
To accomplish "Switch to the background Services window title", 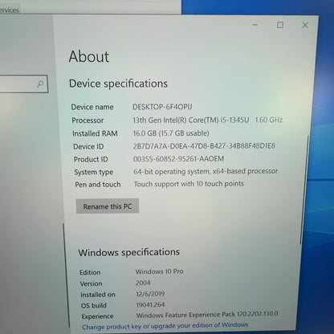I will [x=10, y=10].
